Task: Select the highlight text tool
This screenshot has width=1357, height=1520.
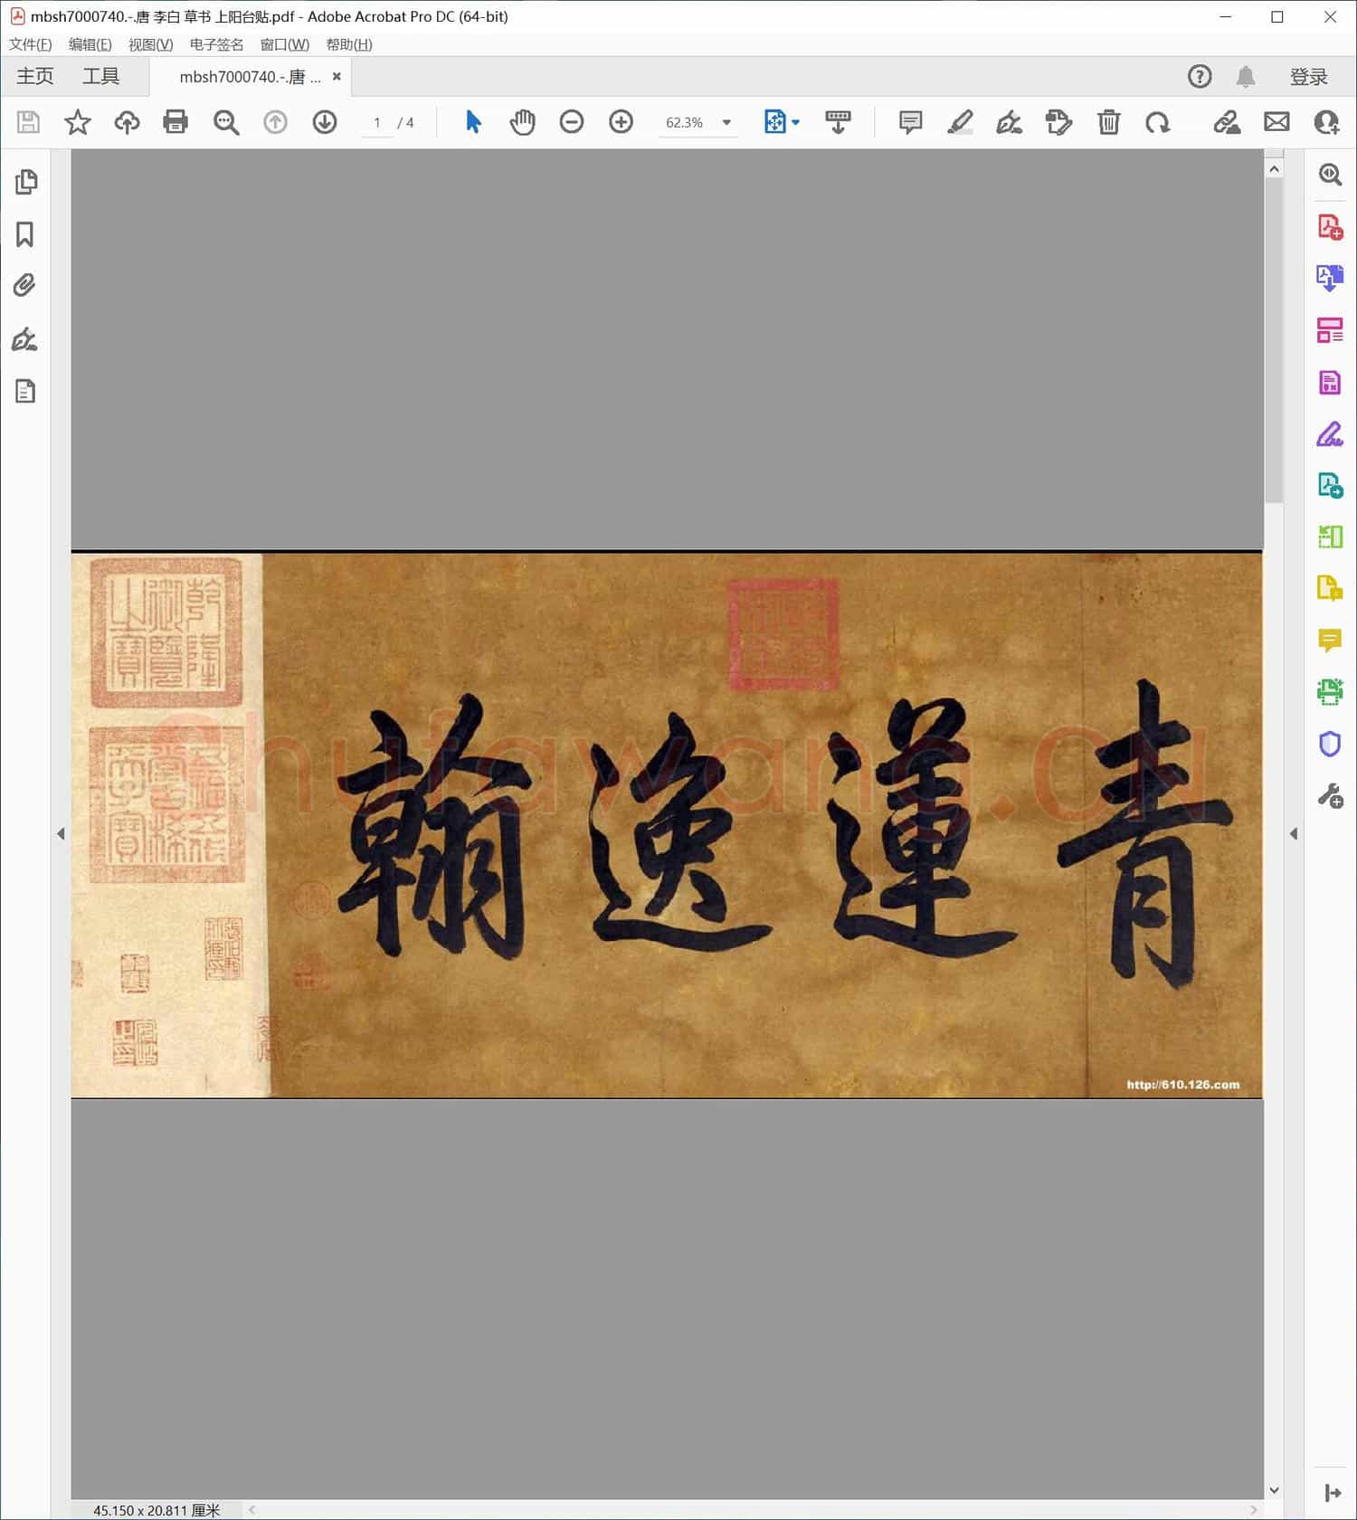Action: pos(960,122)
